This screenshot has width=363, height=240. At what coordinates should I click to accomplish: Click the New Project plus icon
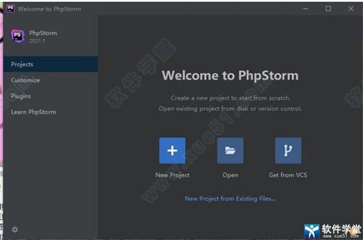[172, 151]
